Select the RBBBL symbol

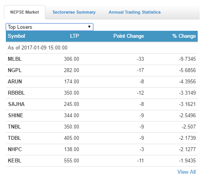[x=16, y=93]
